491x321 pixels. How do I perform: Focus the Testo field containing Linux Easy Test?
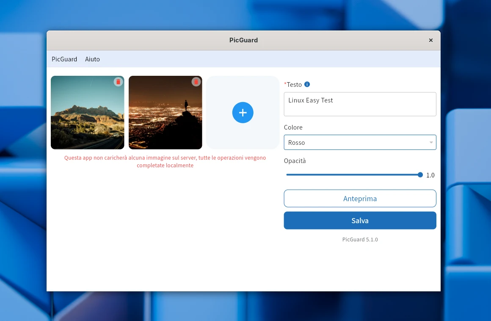(x=360, y=104)
